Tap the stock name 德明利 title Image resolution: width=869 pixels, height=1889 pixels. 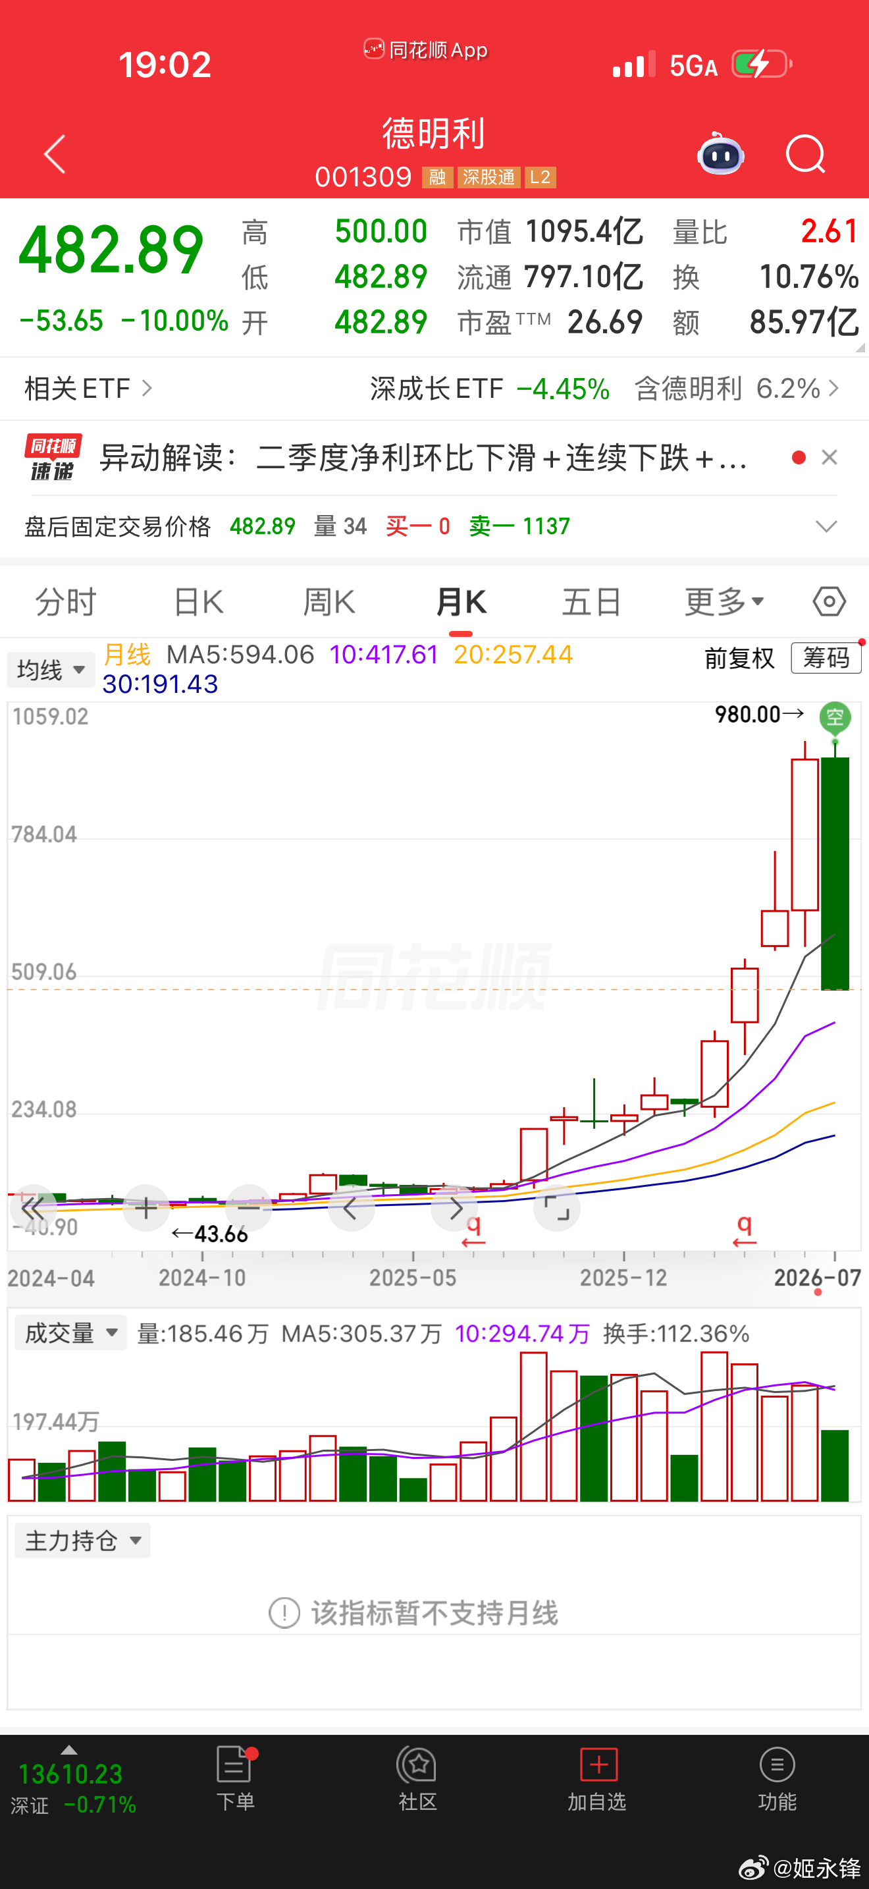[x=434, y=134]
